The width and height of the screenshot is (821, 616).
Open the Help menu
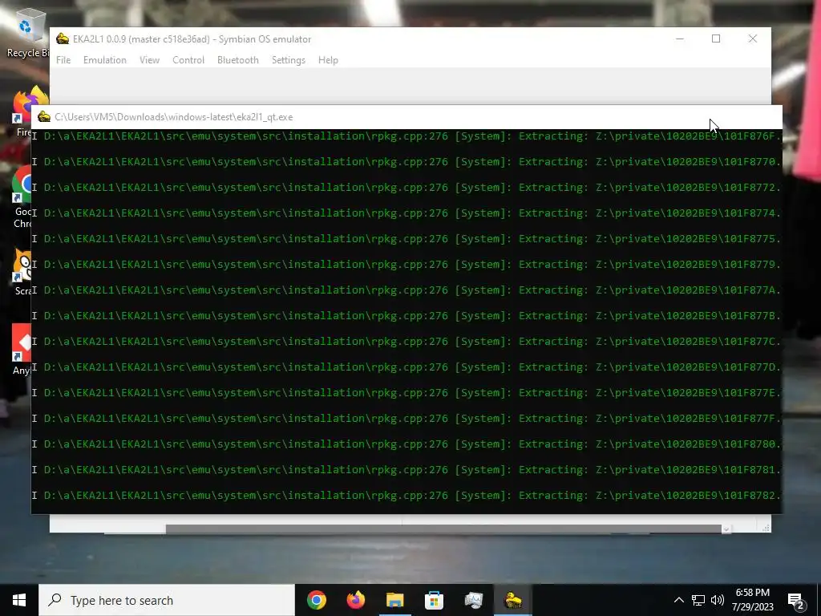coord(328,60)
